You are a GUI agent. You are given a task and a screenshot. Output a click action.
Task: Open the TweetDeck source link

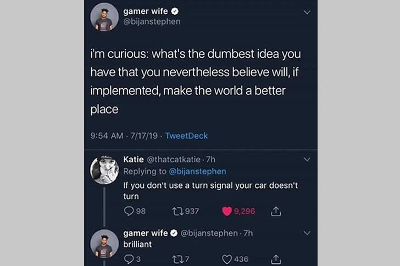tap(186, 135)
